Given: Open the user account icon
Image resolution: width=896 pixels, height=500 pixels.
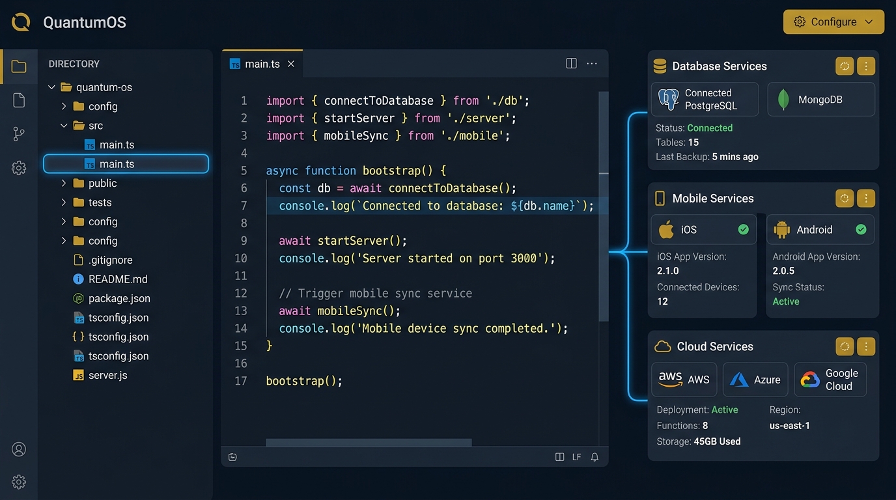Looking at the screenshot, I should click(x=19, y=449).
